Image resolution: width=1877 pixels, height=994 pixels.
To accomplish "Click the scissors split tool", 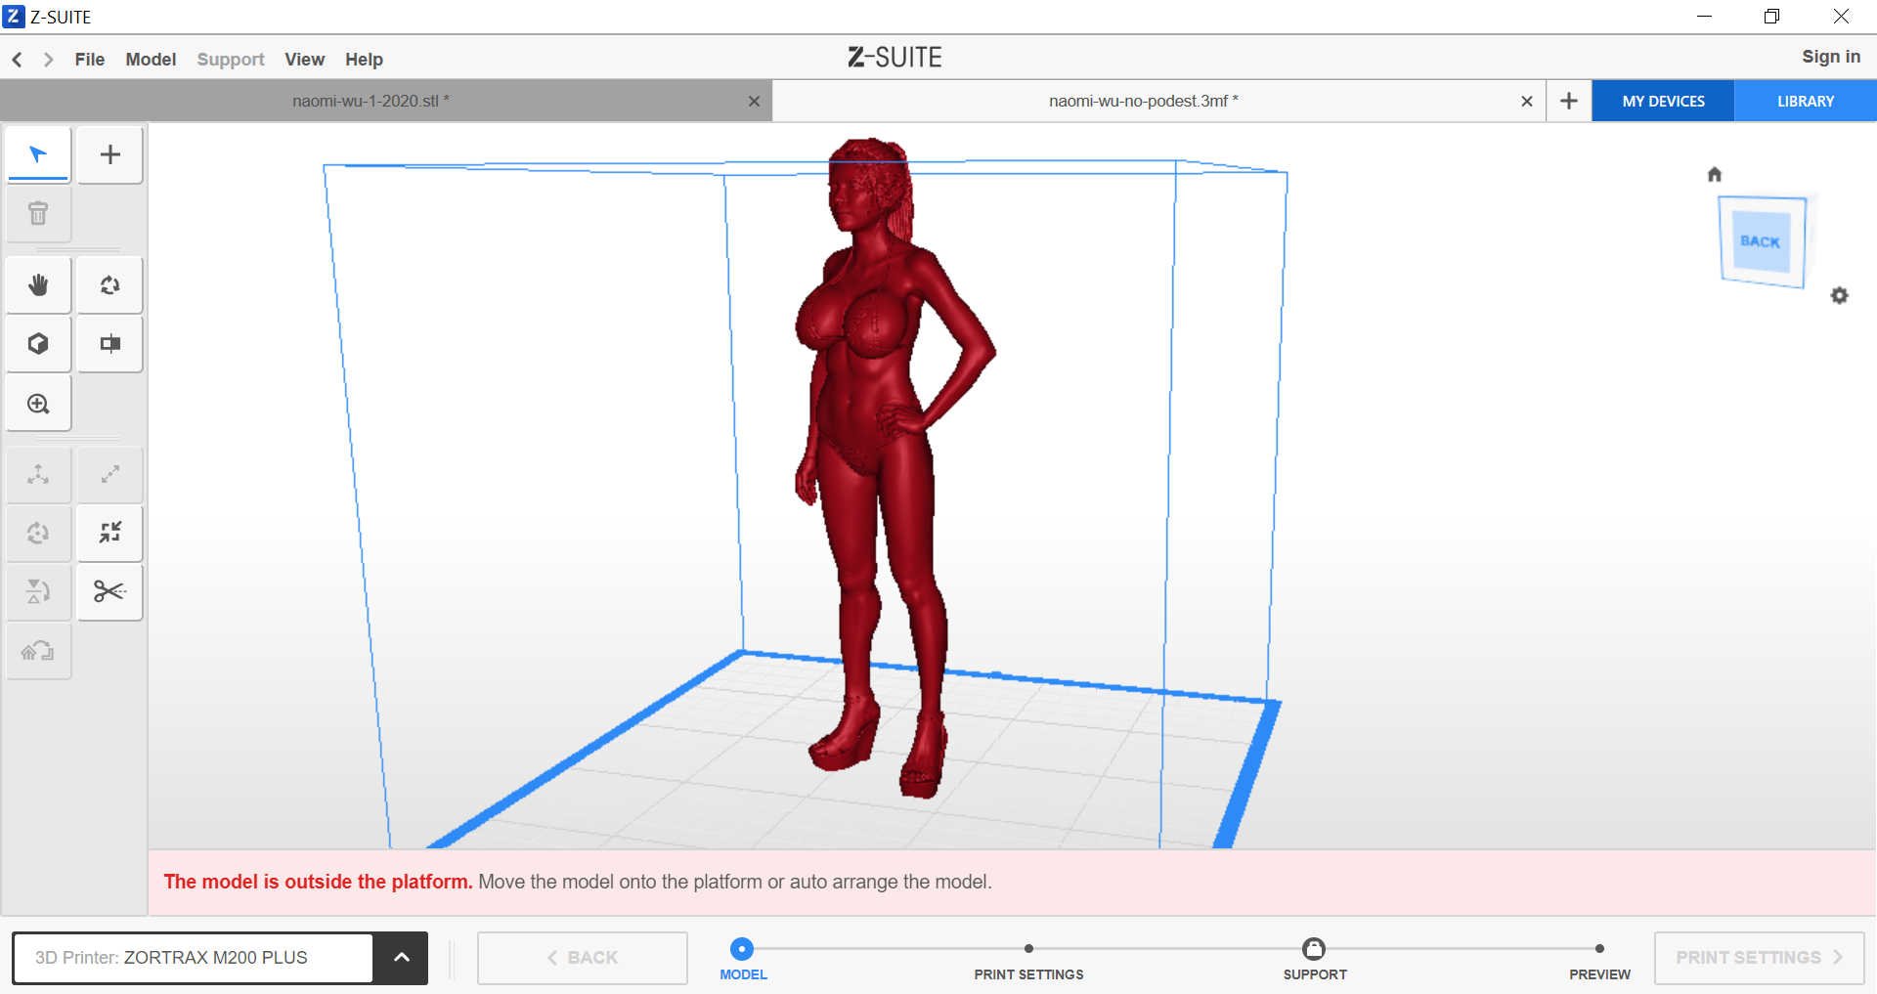I will click(110, 591).
